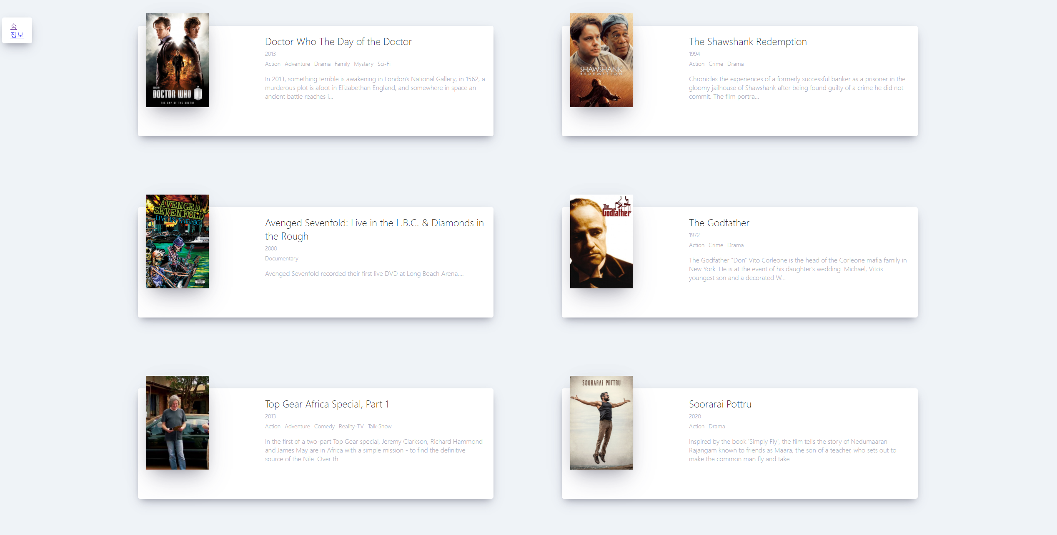Viewport: 1057px width, 535px height.
Task: Click the Soorarai Pottru poster image
Action: pos(601,422)
